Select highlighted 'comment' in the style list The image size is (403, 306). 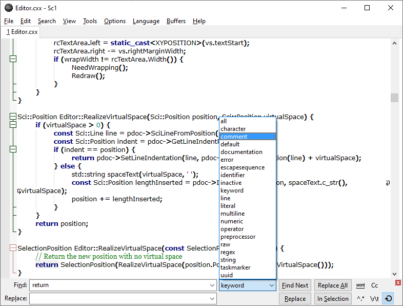click(248, 137)
